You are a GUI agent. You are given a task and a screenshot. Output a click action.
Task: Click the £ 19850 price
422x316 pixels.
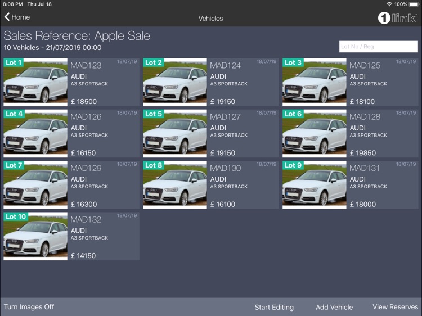coord(363,153)
